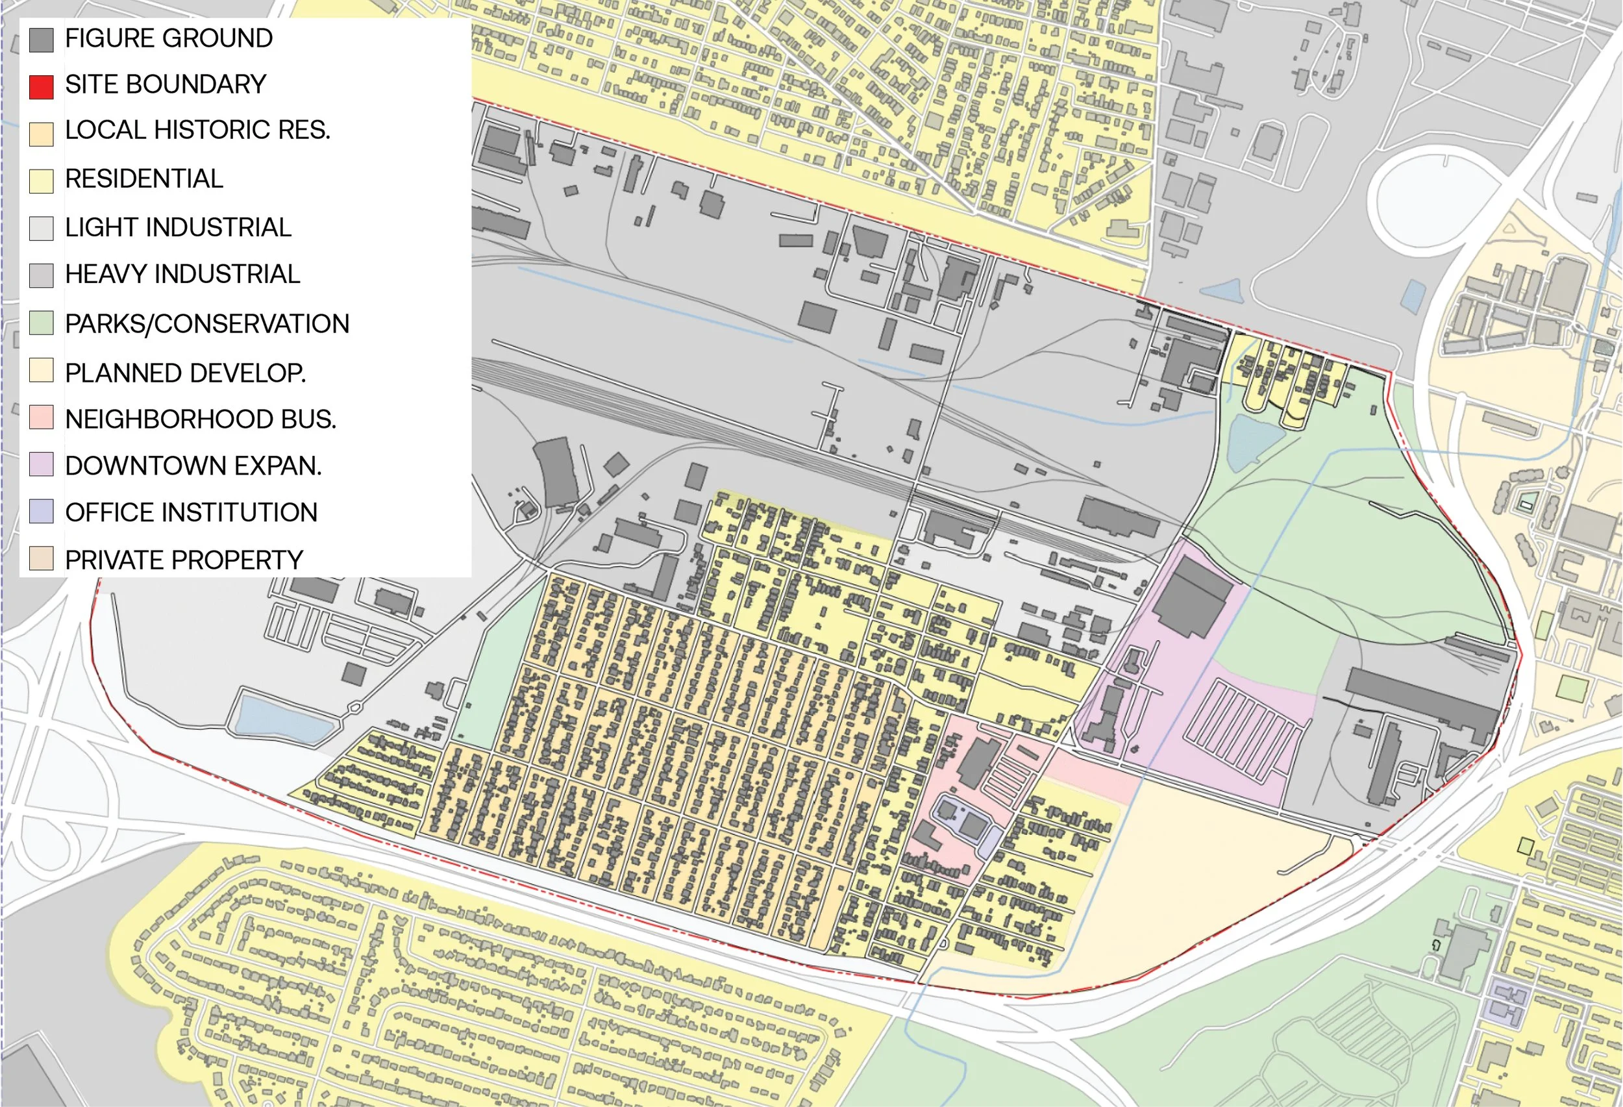This screenshot has width=1623, height=1107.
Task: Click the purple Downtown Expan. swatch
Action: 41,464
